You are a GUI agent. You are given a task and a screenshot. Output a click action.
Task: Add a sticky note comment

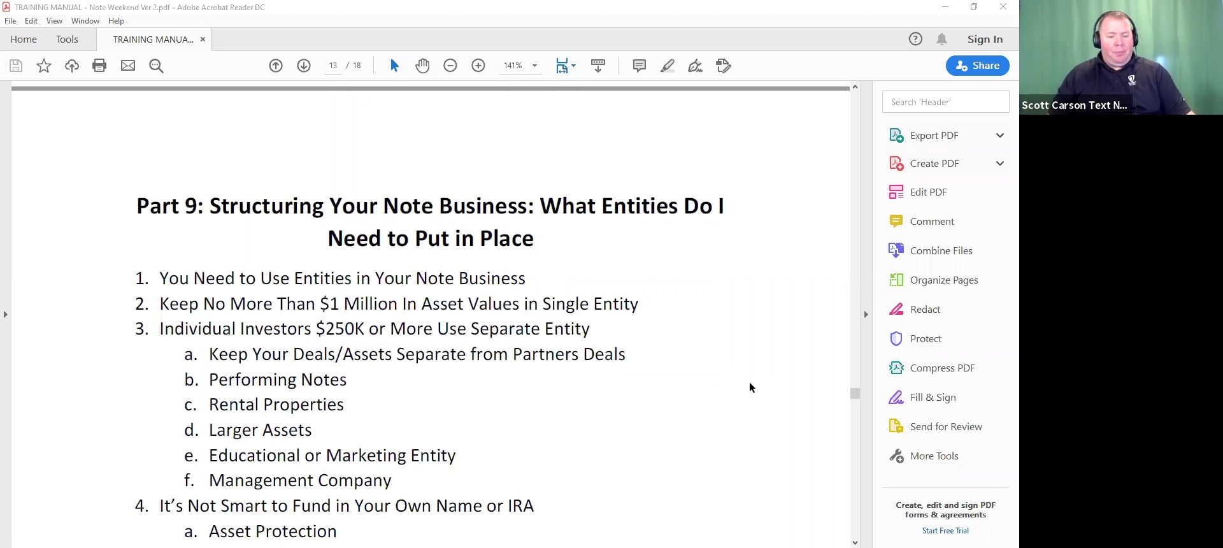pyautogui.click(x=640, y=66)
